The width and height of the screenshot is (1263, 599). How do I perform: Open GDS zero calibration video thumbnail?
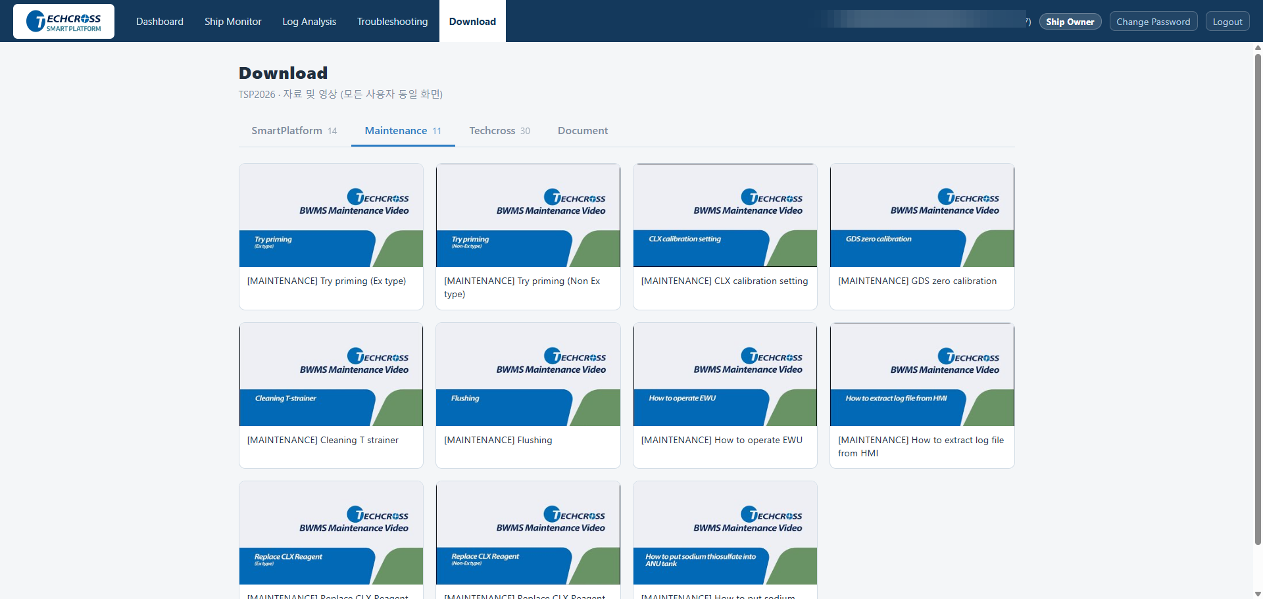coord(922,215)
